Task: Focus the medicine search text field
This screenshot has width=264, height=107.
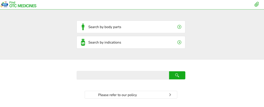Action: 123,75
